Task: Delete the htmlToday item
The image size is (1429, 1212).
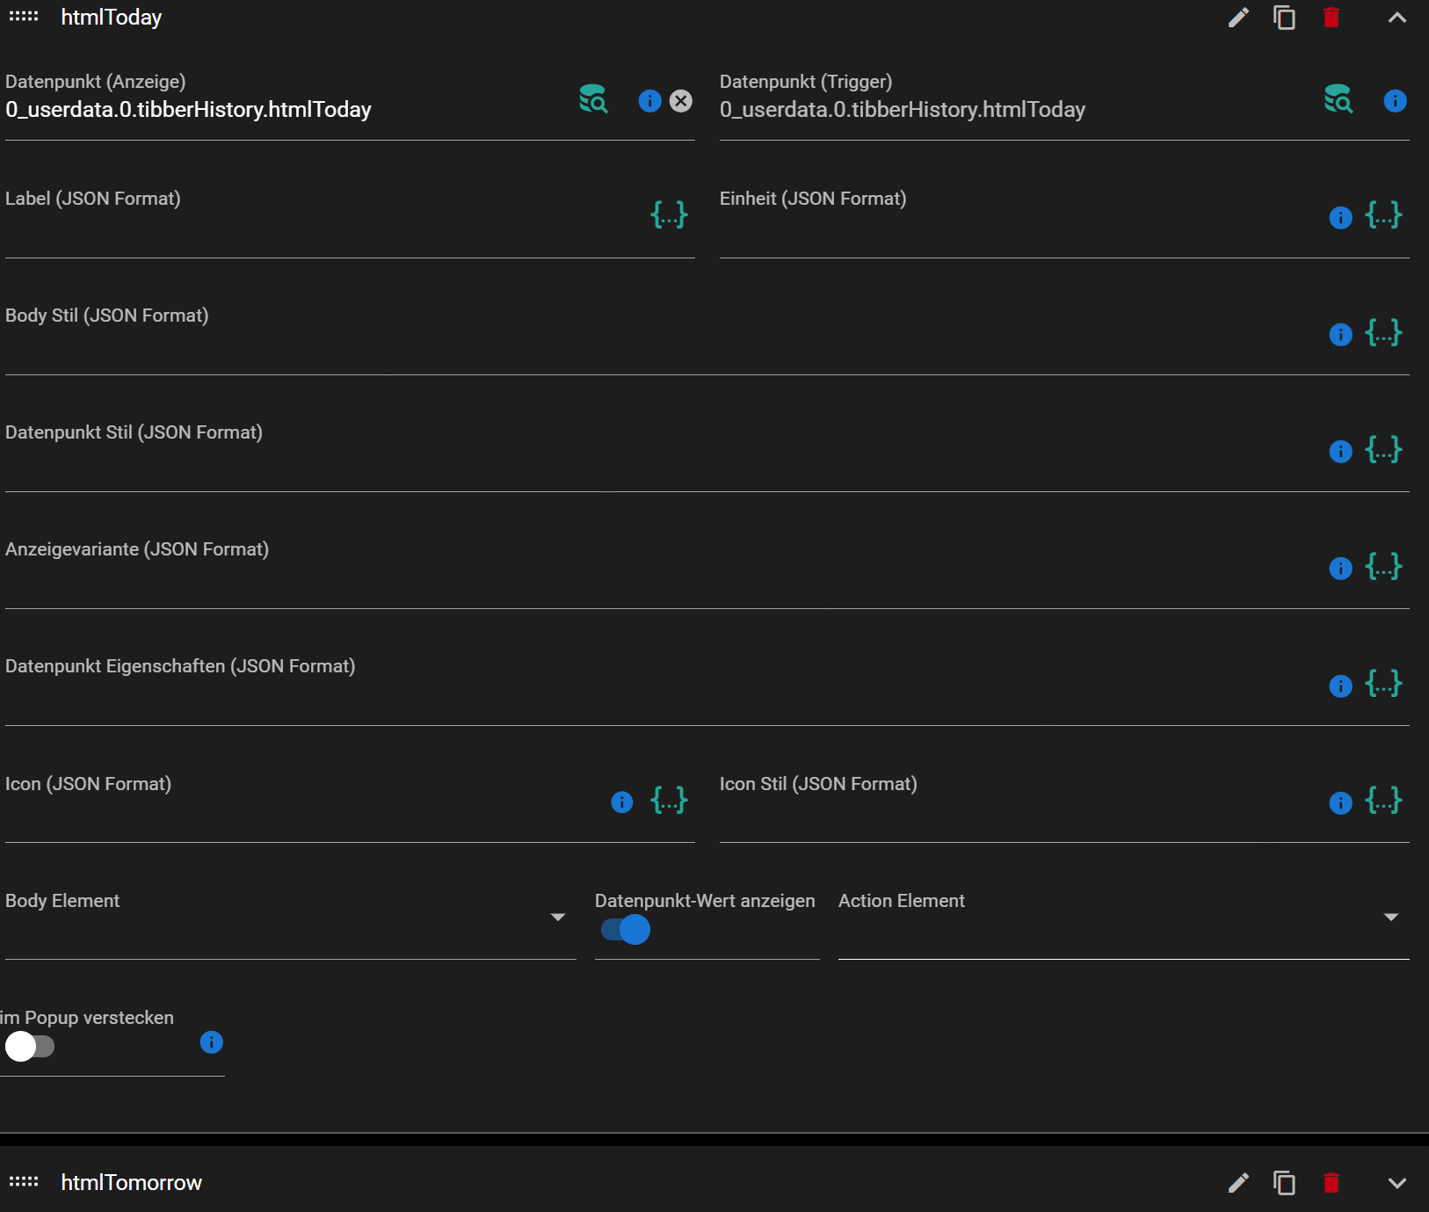Action: pyautogui.click(x=1331, y=18)
